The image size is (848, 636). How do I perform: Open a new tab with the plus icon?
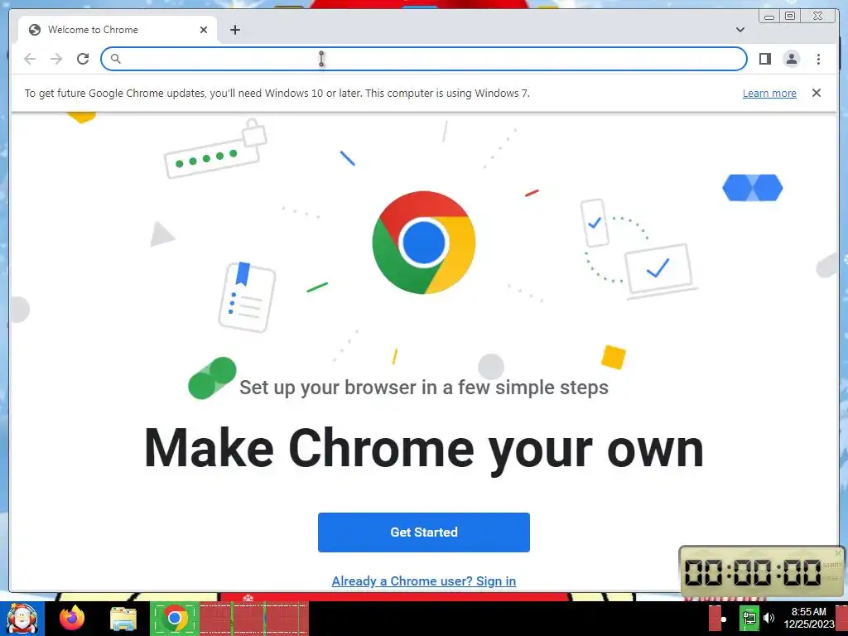234,30
